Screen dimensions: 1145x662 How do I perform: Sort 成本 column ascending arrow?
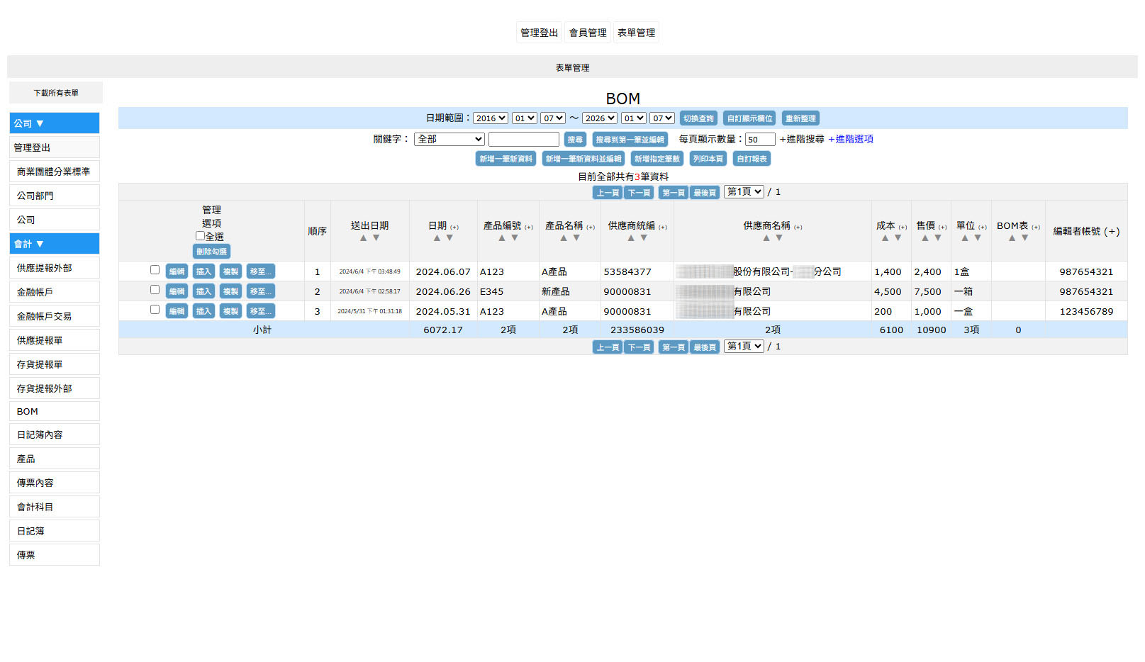click(885, 238)
